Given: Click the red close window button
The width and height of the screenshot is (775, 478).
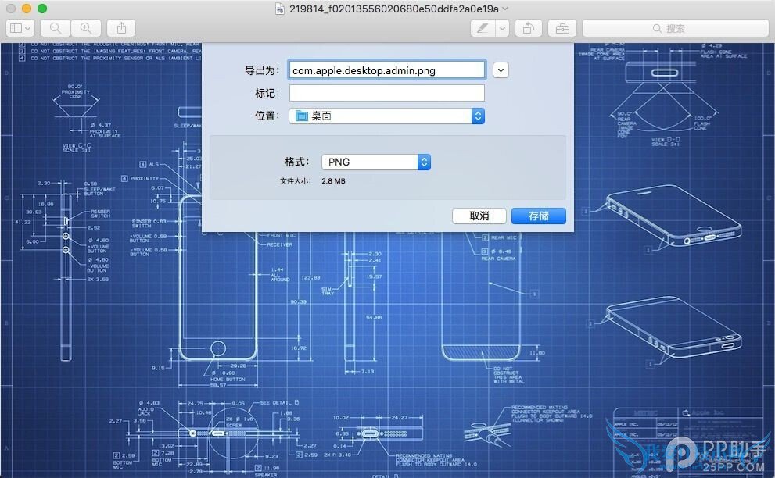Looking at the screenshot, I should point(11,9).
